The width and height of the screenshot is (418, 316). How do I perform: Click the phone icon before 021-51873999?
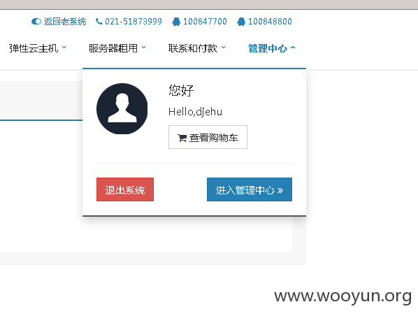(x=99, y=22)
